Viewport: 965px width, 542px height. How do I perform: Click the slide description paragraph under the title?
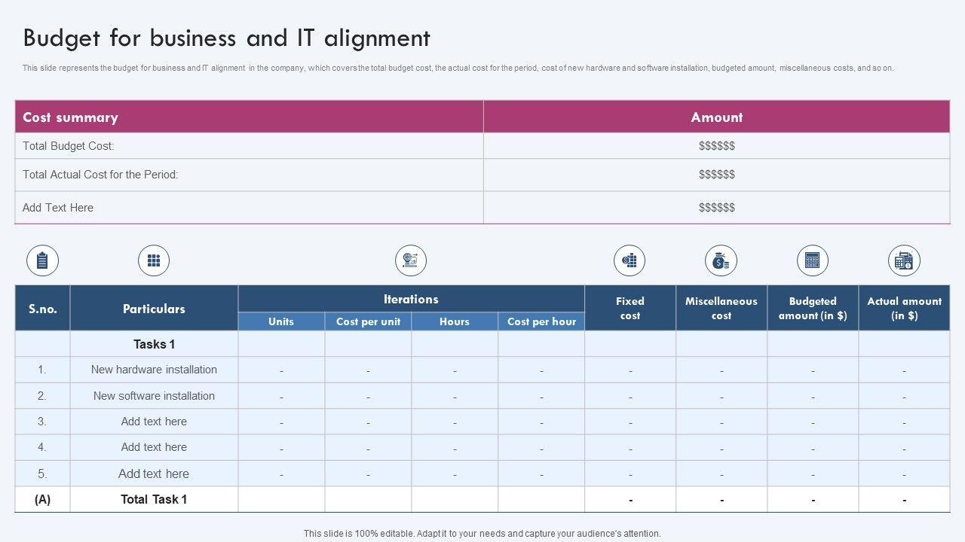(458, 68)
